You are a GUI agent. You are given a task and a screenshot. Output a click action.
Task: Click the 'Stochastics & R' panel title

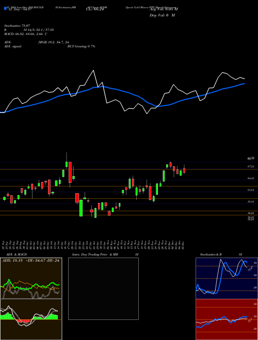click(x=211, y=254)
